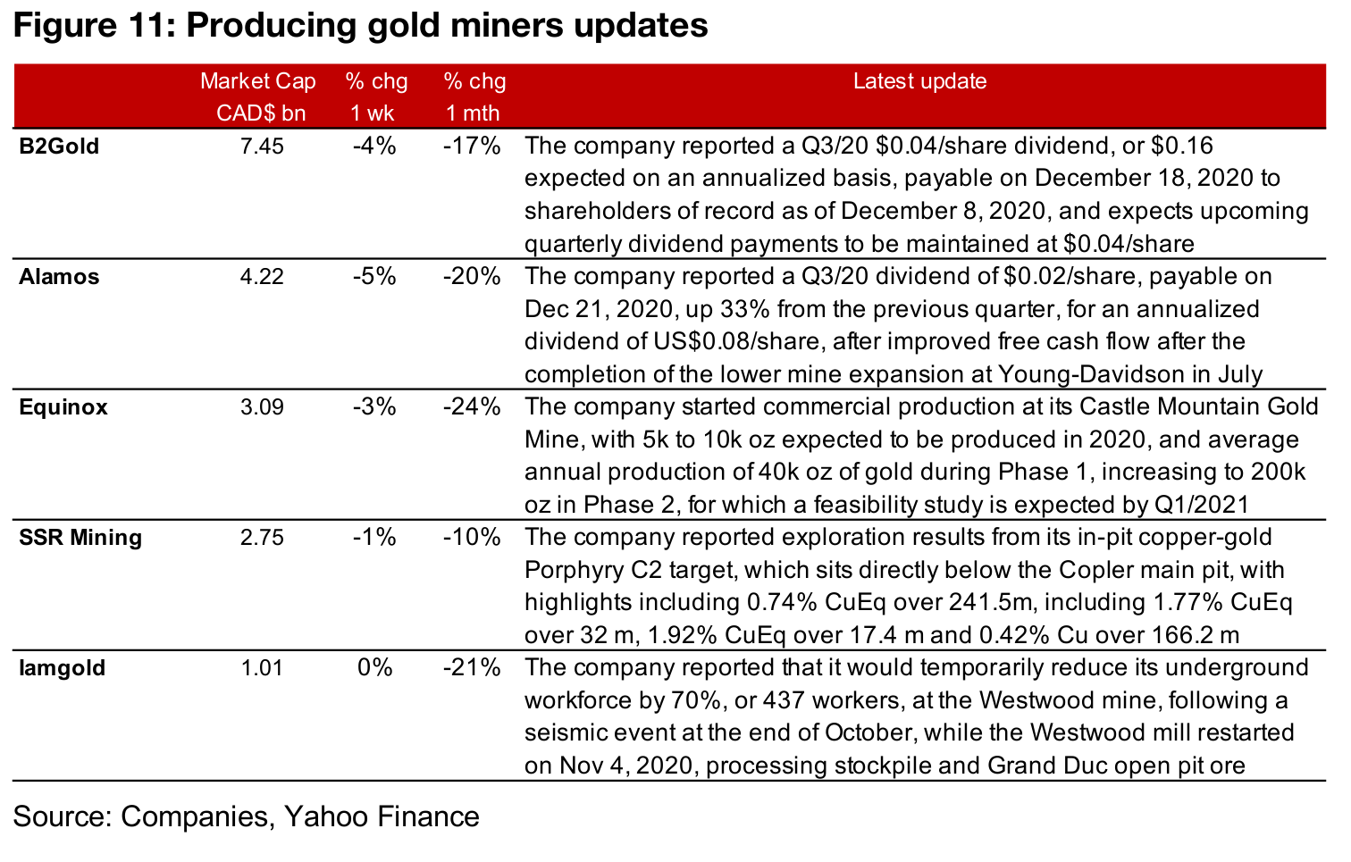Image resolution: width=1351 pixels, height=862 pixels.
Task: Click B2Gold's dividend update text
Action: click(x=916, y=195)
